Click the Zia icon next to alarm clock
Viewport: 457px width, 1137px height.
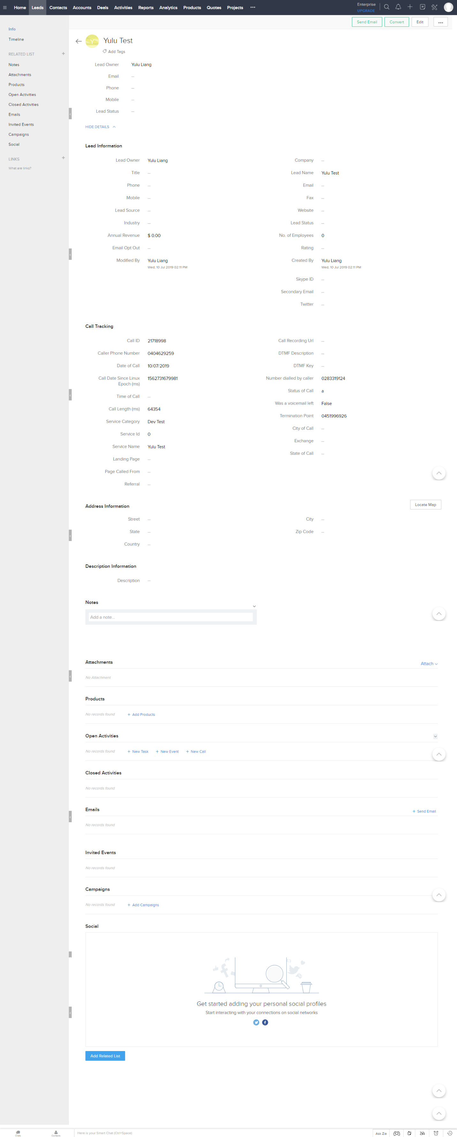[422, 1133]
